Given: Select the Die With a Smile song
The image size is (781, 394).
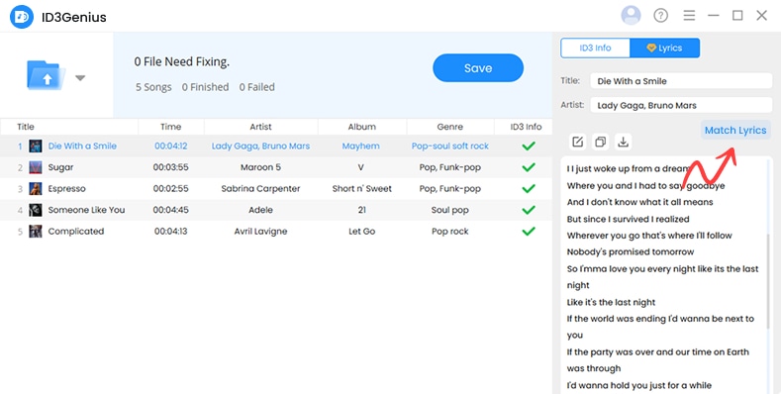Looking at the screenshot, I should [x=276, y=146].
